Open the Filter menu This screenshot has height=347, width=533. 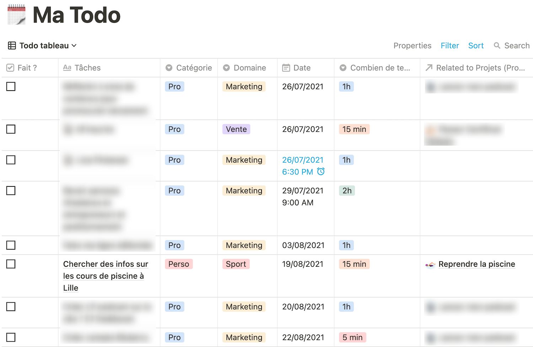pos(450,45)
